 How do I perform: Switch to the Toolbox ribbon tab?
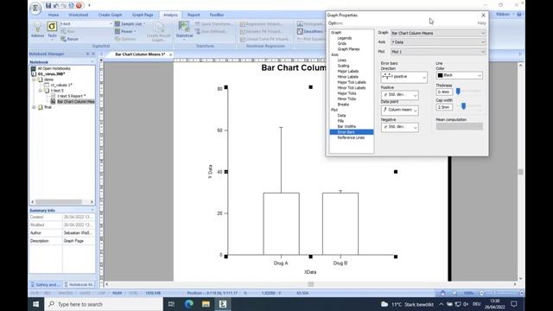pos(217,15)
